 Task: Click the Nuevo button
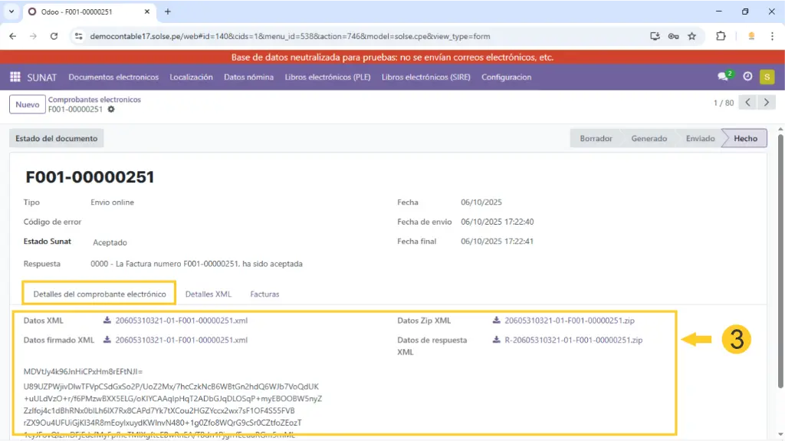27,104
